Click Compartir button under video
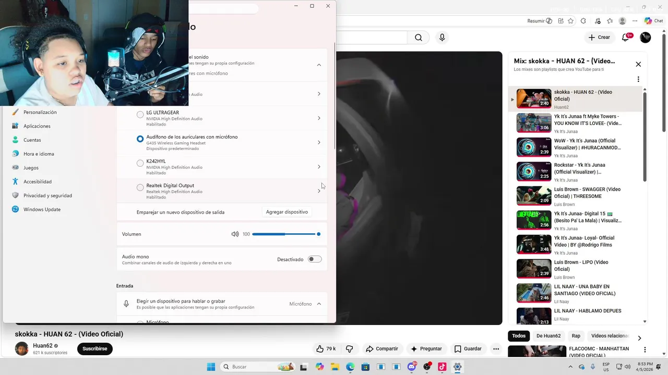Image resolution: width=668 pixels, height=375 pixels. tap(382, 348)
